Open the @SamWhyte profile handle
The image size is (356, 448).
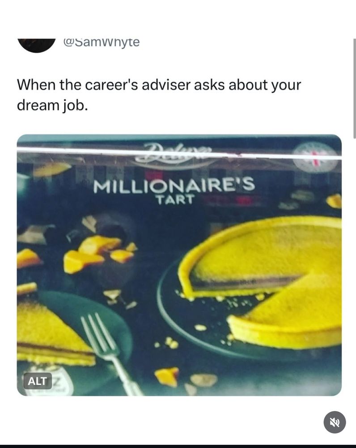102,42
